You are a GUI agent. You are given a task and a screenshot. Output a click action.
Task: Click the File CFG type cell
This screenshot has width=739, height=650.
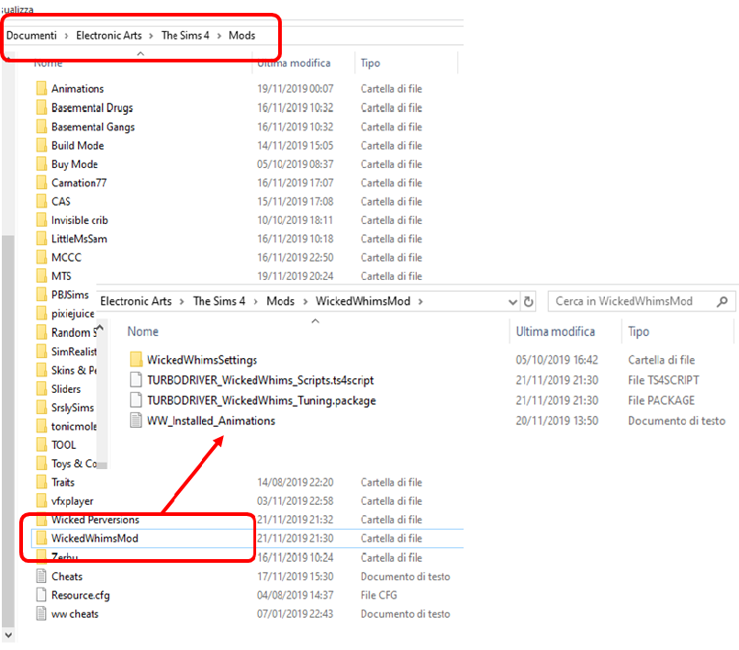tap(379, 595)
